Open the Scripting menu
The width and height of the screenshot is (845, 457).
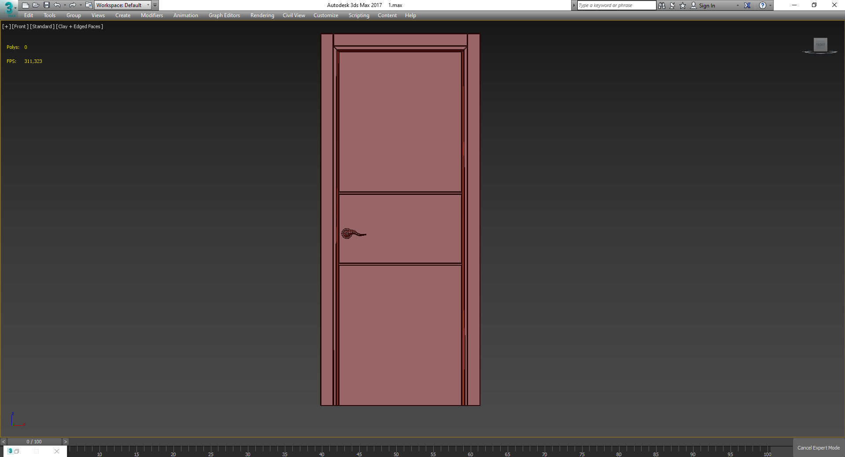359,15
